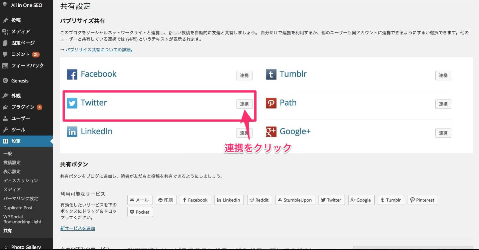Open パブリサイズ共有についての詳細 link

click(x=100, y=50)
